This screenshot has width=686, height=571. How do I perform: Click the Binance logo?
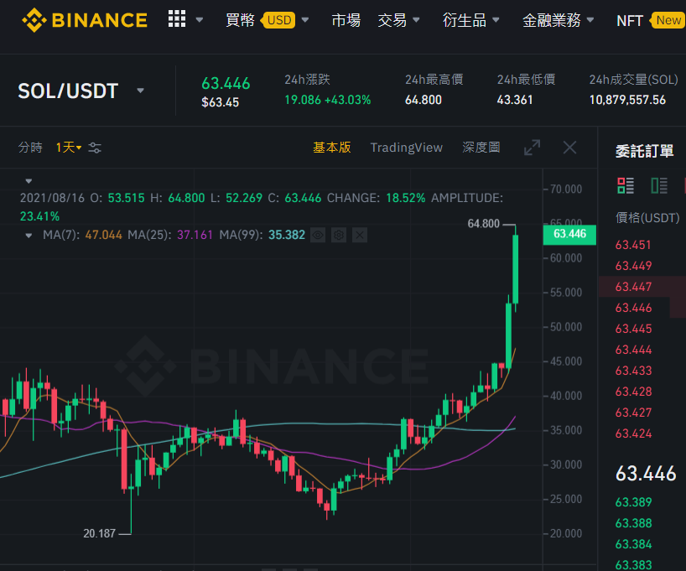pos(85,20)
